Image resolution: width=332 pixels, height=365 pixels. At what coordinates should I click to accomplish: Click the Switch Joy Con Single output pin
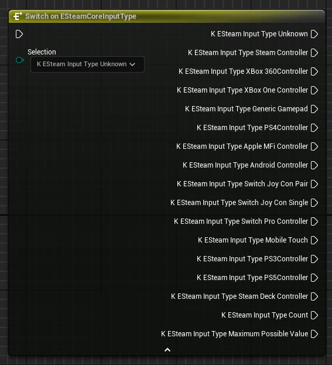tap(314, 203)
